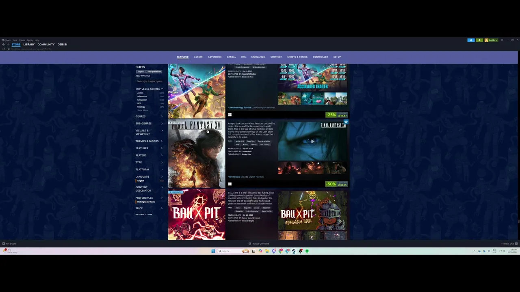Open the account name dropdown
This screenshot has height=292, width=520.
point(491,40)
